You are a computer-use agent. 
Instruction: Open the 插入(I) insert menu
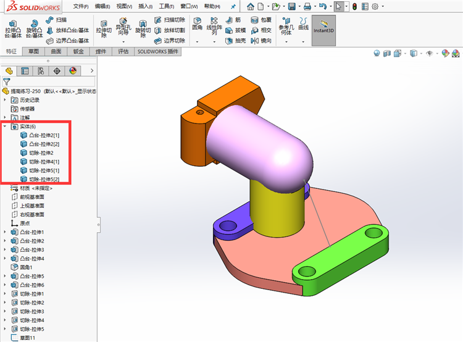(x=146, y=6)
